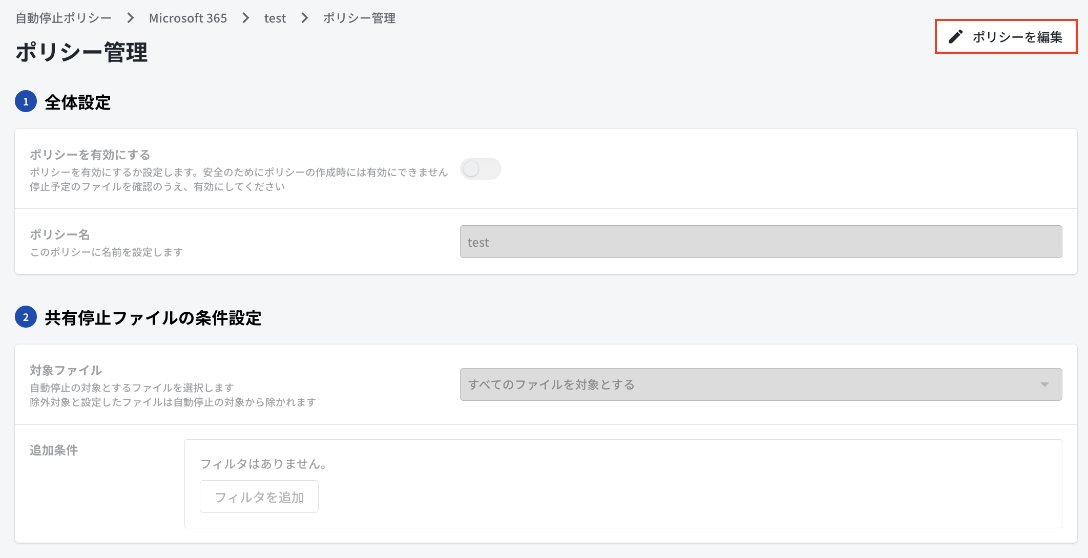Click chevron after Microsoft 365 breadcrumb
Screen dimensions: 1088x558
click(246, 18)
